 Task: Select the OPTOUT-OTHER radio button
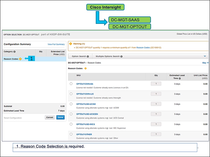(71, 134)
